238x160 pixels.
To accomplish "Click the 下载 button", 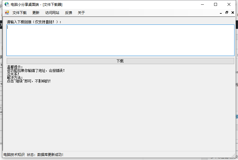I will coord(120,61).
